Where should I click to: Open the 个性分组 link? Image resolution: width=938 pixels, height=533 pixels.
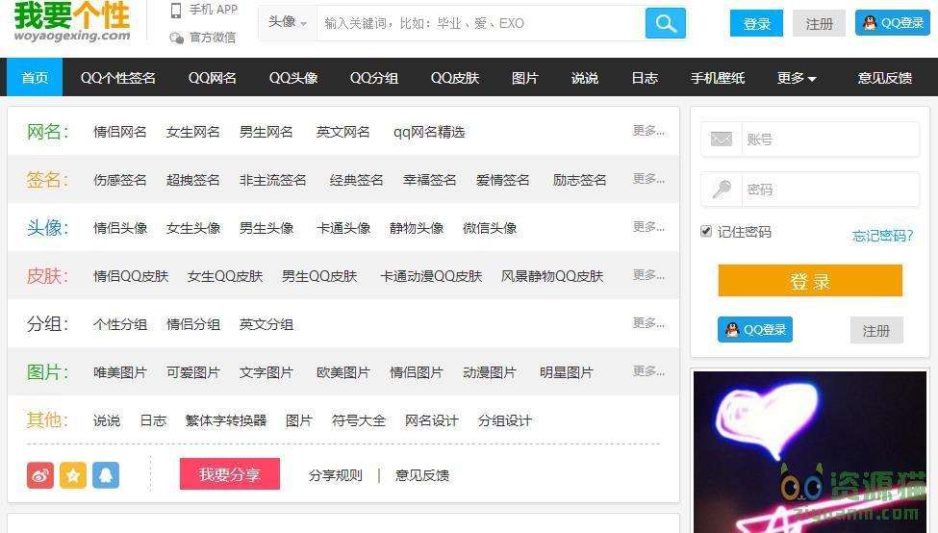click(119, 324)
